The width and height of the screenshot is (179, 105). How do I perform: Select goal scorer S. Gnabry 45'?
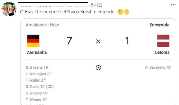(x=37, y=93)
